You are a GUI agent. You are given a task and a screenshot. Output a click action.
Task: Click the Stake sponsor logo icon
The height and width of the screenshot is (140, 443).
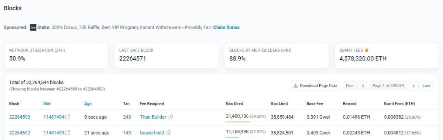tap(33, 28)
